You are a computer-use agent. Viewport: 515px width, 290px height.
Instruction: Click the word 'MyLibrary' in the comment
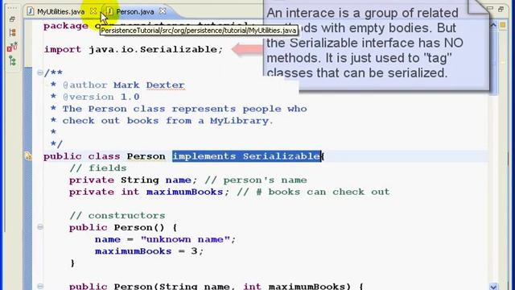point(239,121)
